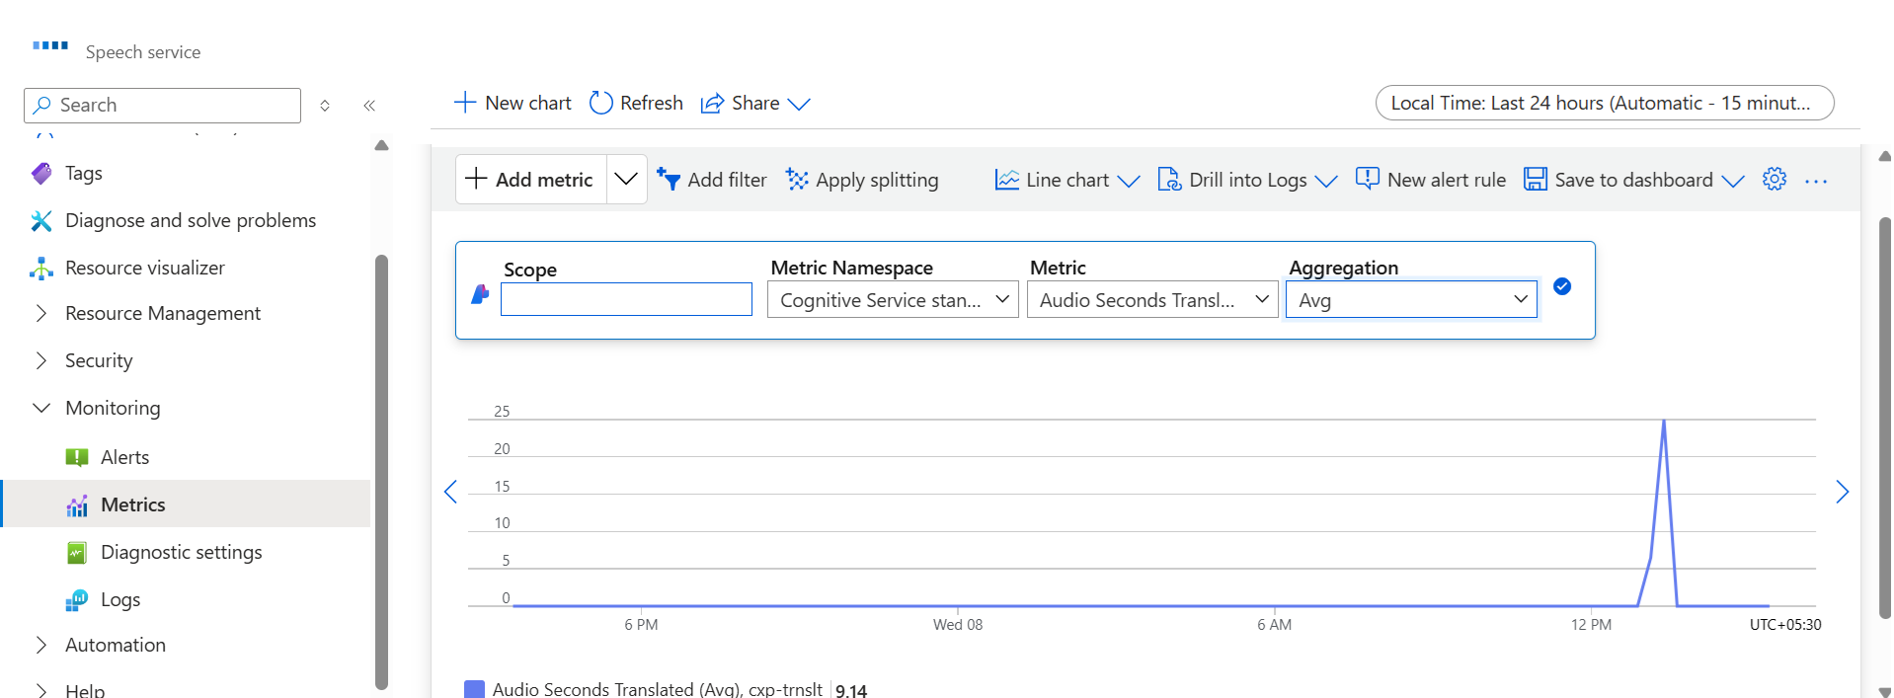The height and width of the screenshot is (698, 1894).
Task: Click the blue checkmark to confirm metric
Action: (x=1562, y=286)
